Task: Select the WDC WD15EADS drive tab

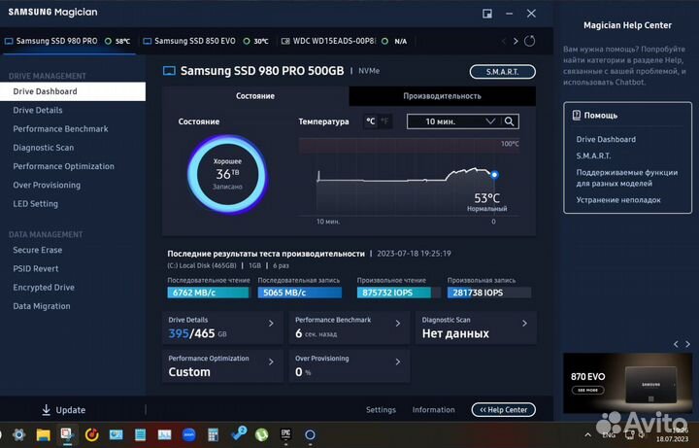Action: (344, 41)
